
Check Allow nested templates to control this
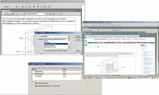point(33,86)
